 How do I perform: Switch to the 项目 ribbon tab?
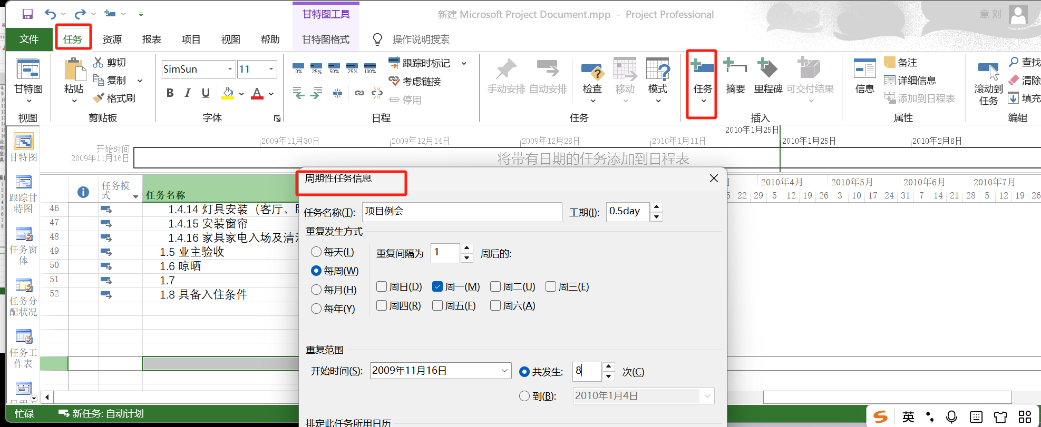[x=191, y=39]
